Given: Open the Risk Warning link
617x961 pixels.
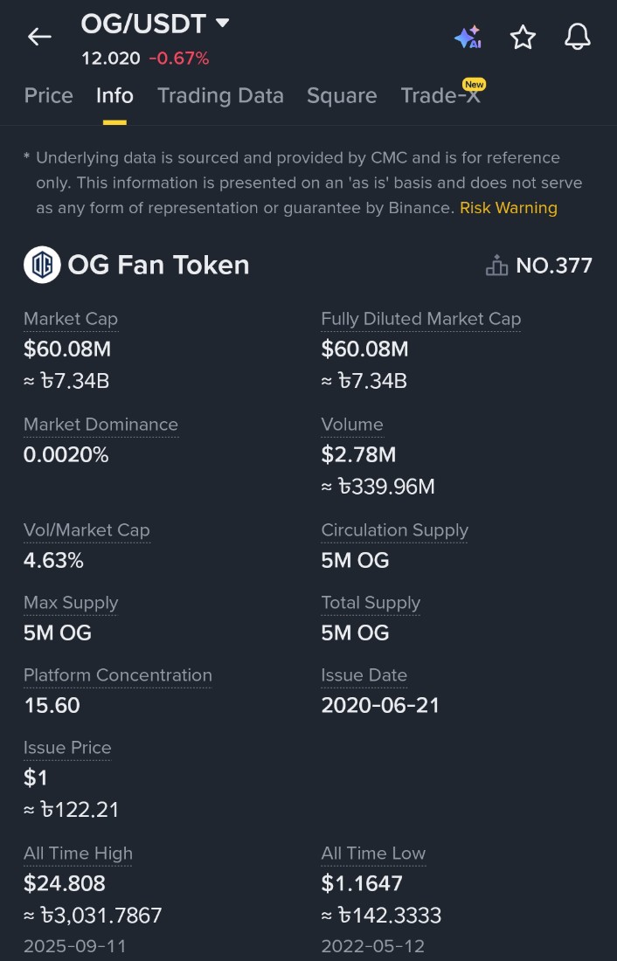Looking at the screenshot, I should click(509, 208).
